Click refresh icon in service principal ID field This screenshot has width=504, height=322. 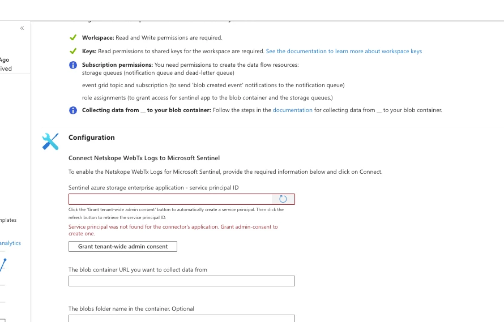[x=283, y=199]
